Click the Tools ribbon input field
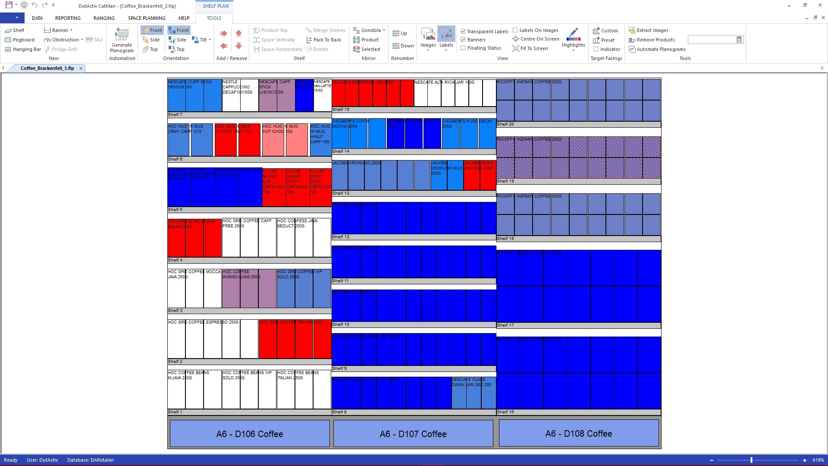The image size is (828, 466). [x=712, y=40]
